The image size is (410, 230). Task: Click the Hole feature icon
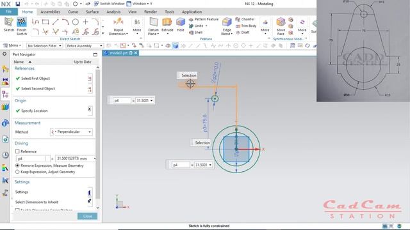(181, 22)
